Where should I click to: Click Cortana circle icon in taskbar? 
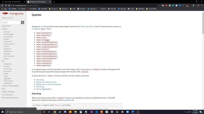44,112
